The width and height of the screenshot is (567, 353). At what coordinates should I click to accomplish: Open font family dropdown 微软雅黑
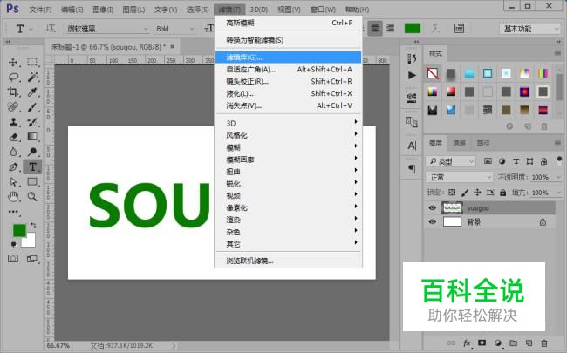pyautogui.click(x=107, y=29)
